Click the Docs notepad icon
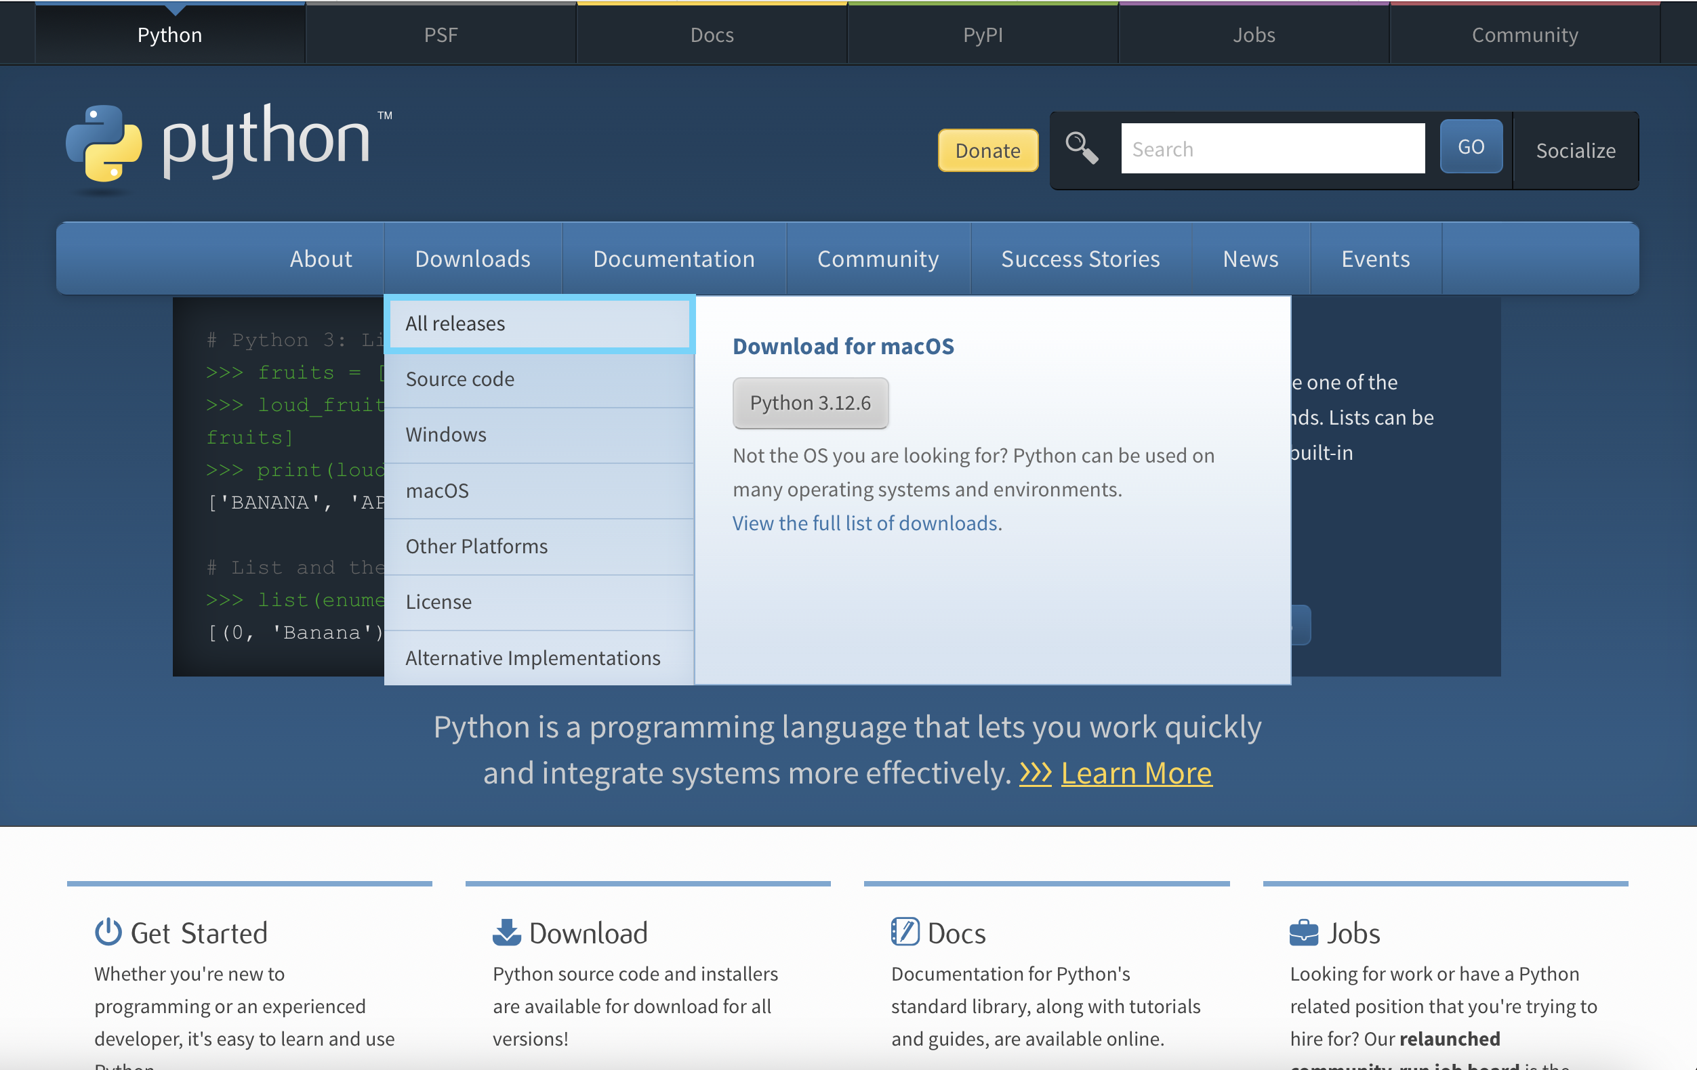The image size is (1697, 1070). [905, 932]
